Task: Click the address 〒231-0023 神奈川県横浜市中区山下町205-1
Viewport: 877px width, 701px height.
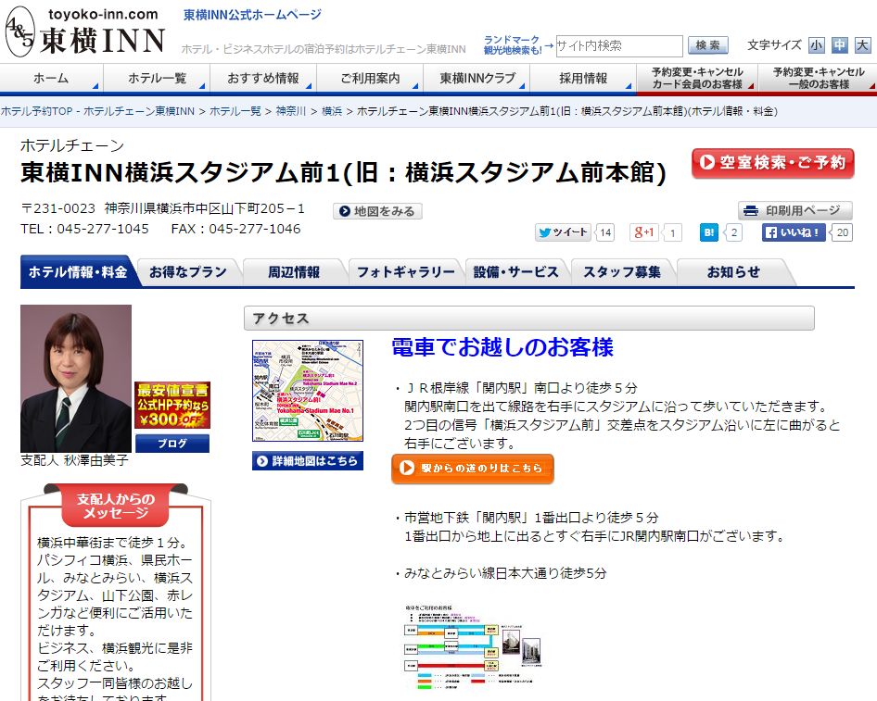Action: click(x=163, y=209)
